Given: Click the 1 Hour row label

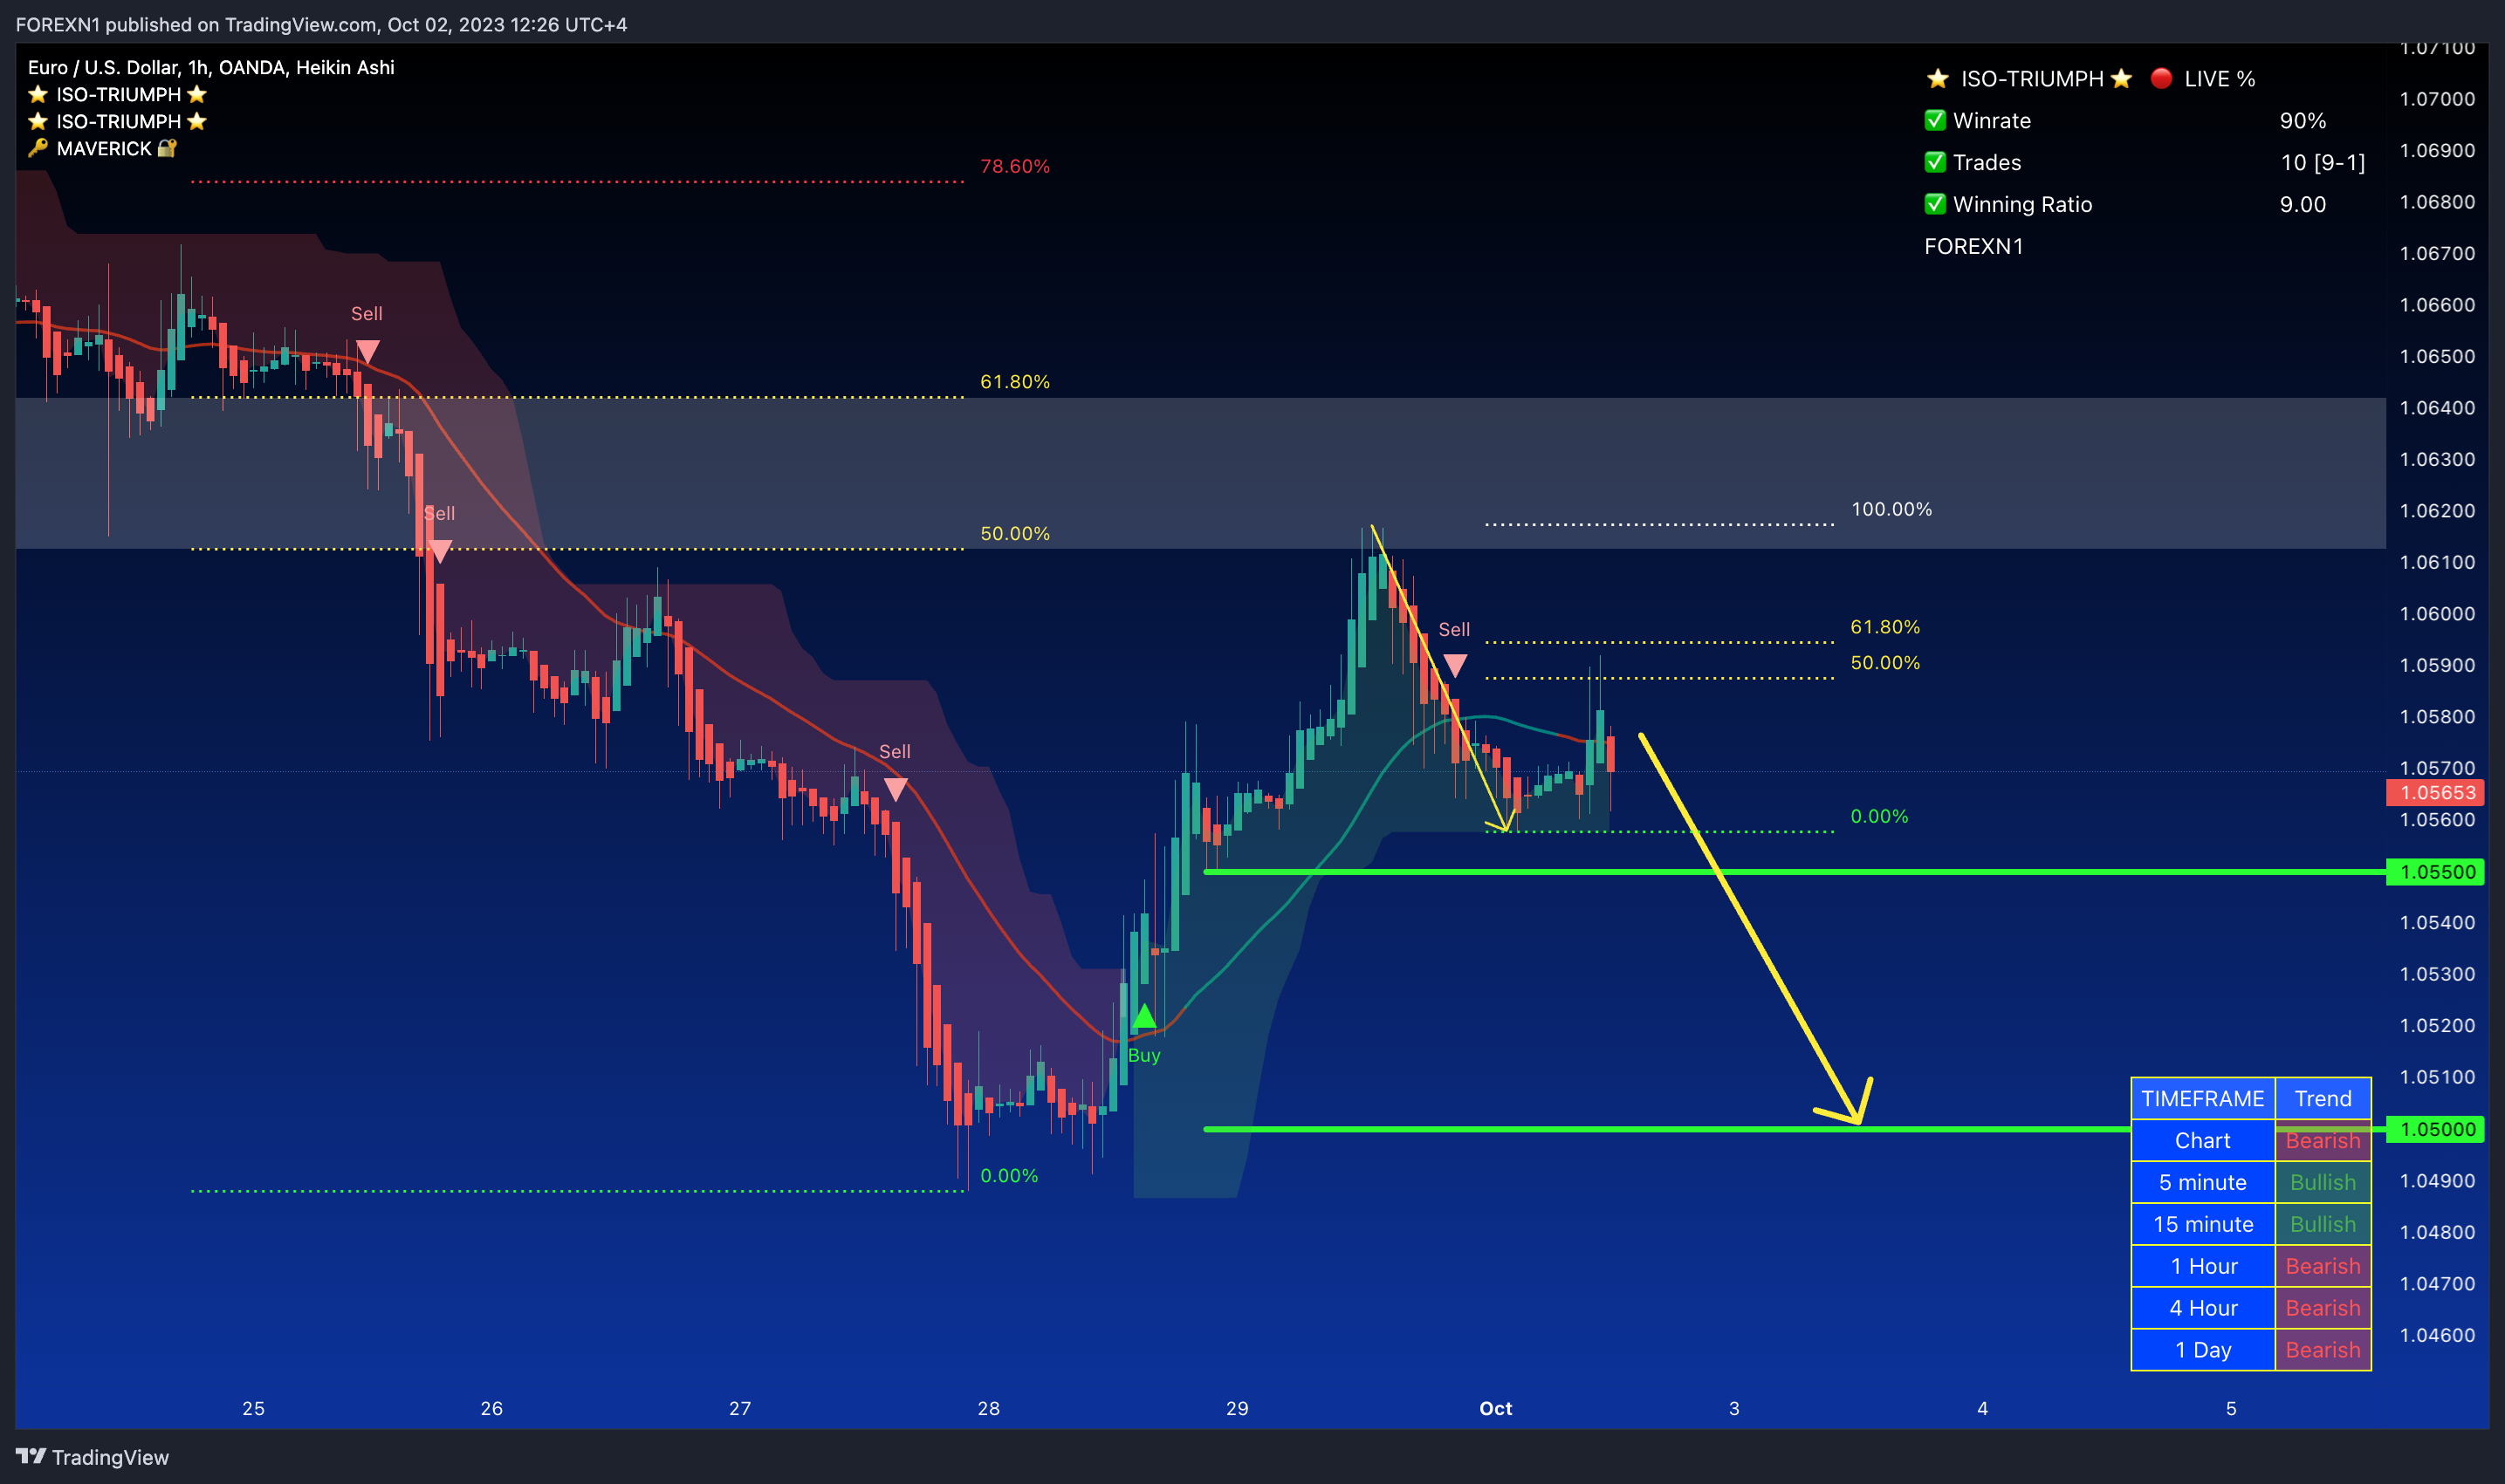Looking at the screenshot, I should (2202, 1266).
